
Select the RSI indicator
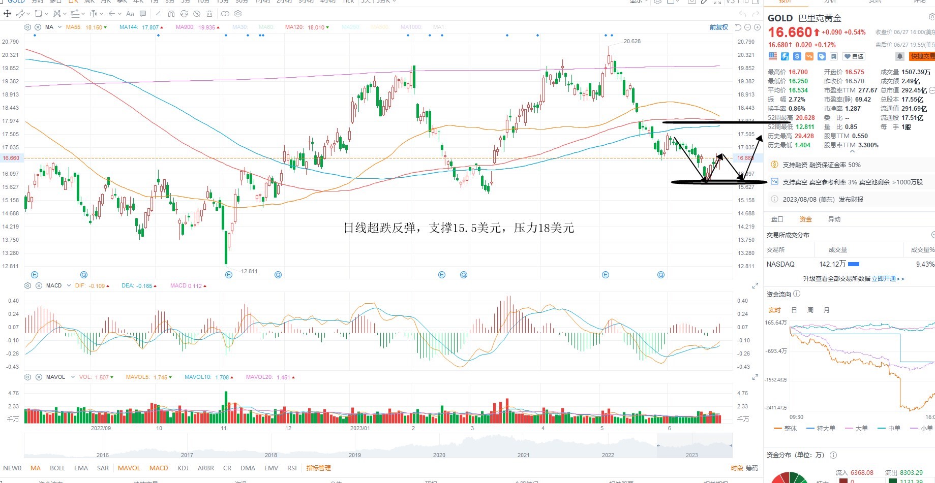pyautogui.click(x=292, y=468)
